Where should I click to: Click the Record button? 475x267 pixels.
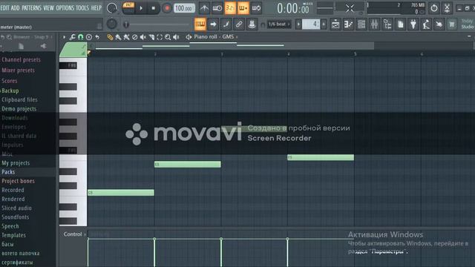pyautogui.click(x=166, y=8)
